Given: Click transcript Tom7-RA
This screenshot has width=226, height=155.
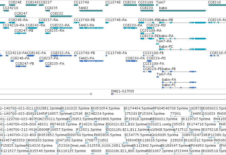Looking at the screenshot, I should click(x=157, y=44).
